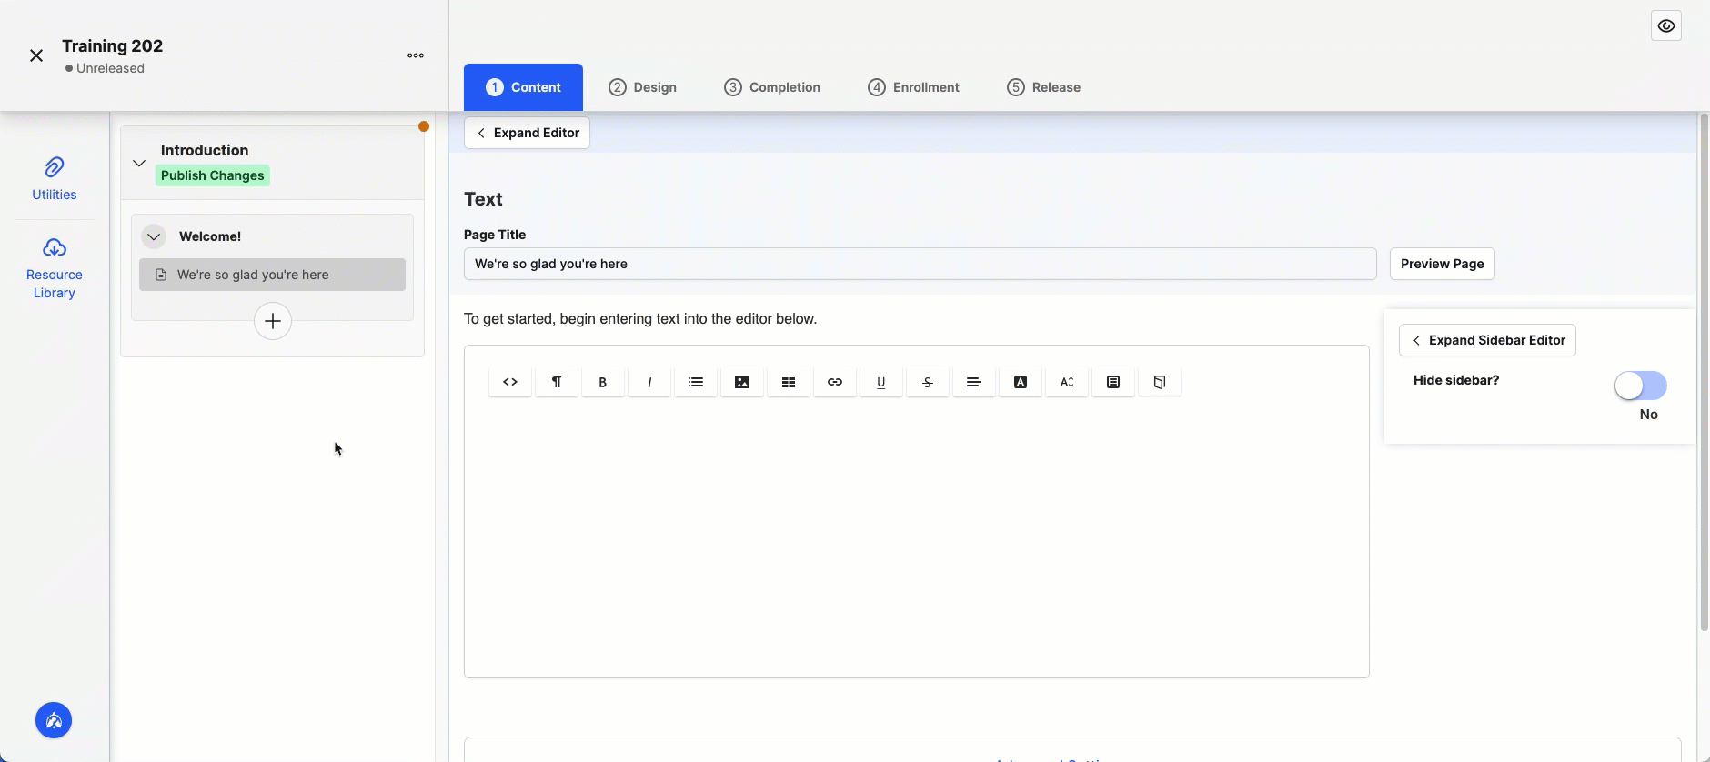Click the page vertical scrollbar
The height and width of the screenshot is (762, 1710).
(1704, 373)
